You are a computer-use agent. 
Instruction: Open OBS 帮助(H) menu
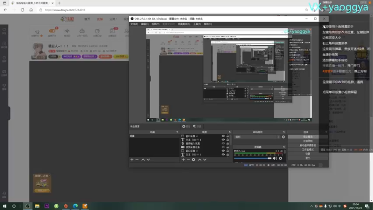208,24
